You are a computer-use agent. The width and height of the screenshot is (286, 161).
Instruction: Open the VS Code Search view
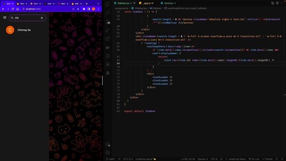tap(108, 13)
